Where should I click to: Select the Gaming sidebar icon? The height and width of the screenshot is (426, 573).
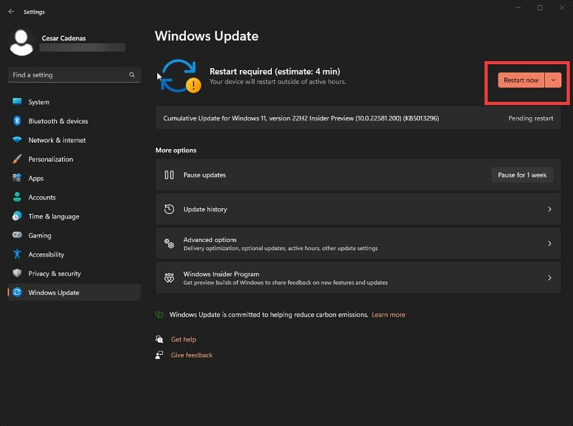point(18,235)
